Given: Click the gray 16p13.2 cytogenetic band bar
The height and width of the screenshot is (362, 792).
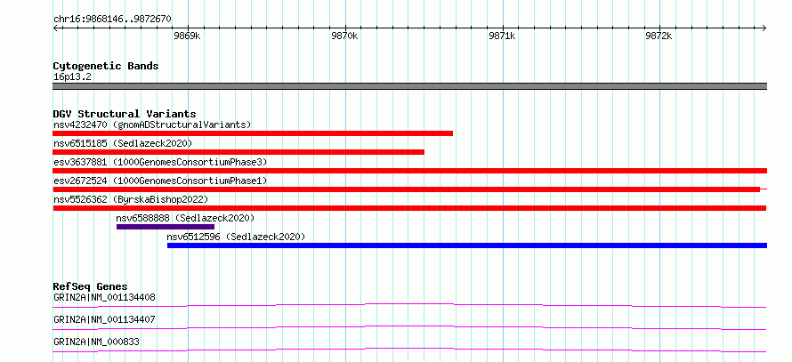Looking at the screenshot, I should (x=409, y=86).
